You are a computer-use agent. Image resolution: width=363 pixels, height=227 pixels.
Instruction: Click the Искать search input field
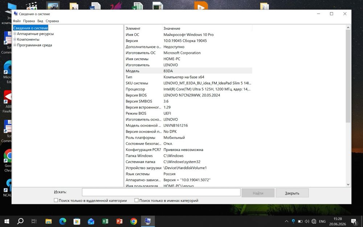161,192
